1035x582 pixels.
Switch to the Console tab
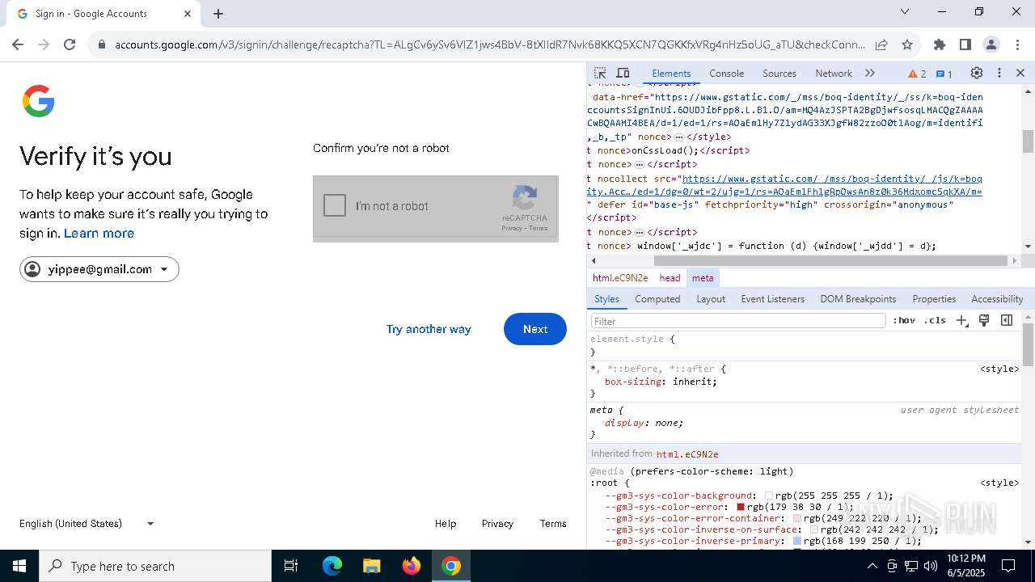point(726,74)
